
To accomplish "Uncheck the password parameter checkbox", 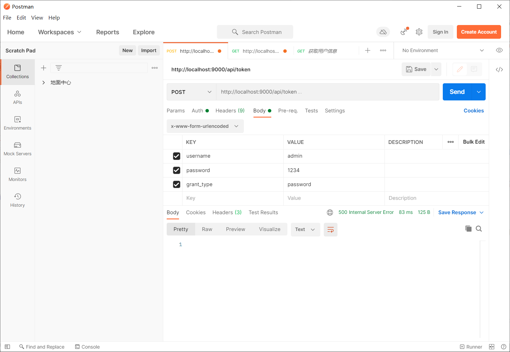I will coord(177,170).
